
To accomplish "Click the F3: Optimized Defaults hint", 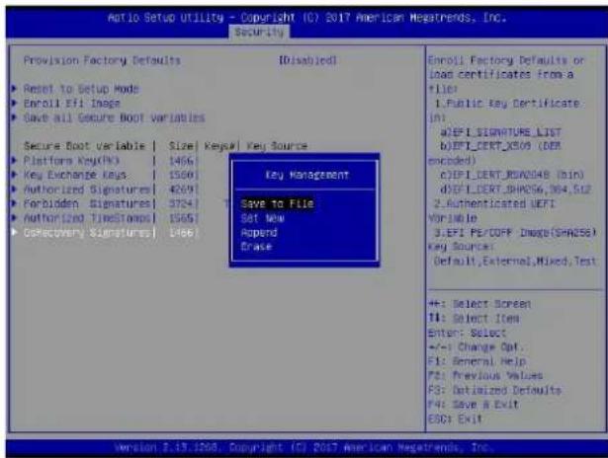I will pos(494,390).
